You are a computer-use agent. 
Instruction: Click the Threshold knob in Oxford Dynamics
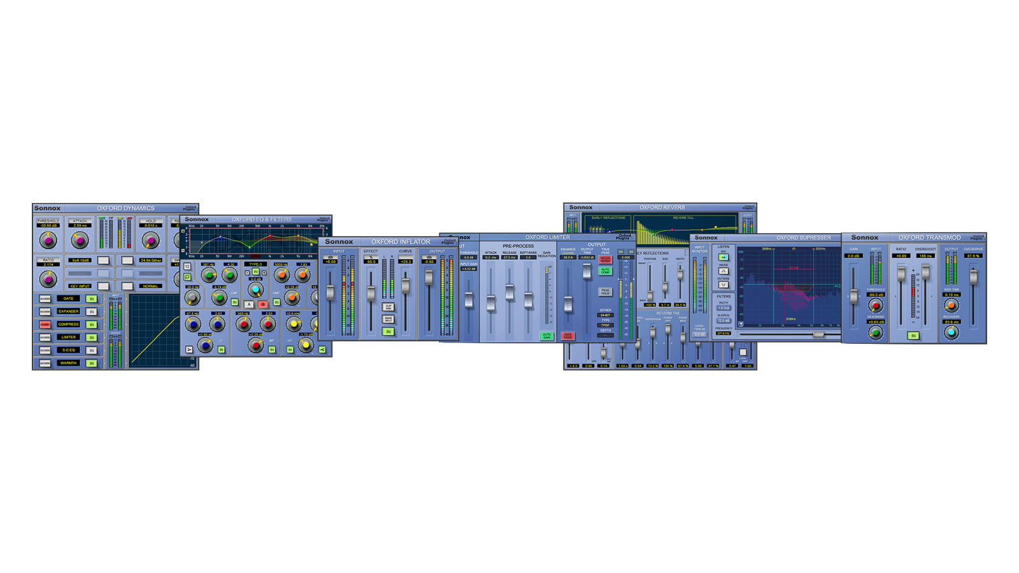pyautogui.click(x=48, y=240)
